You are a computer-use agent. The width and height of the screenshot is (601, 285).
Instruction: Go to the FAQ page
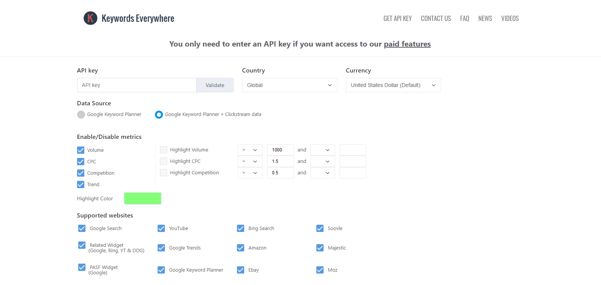pyautogui.click(x=464, y=18)
